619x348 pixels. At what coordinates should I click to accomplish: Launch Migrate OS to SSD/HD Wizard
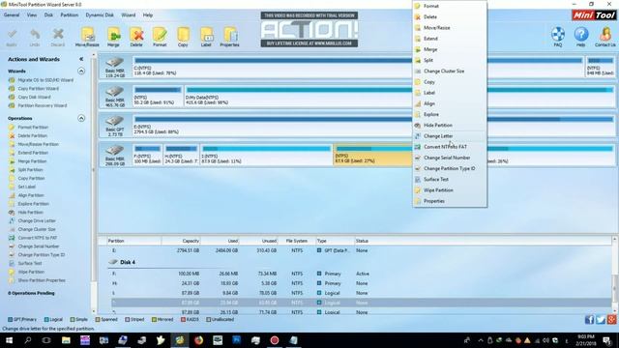coord(45,80)
